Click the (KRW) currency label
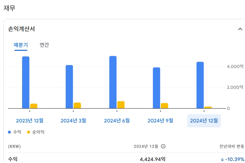The width and height of the screenshot is (245, 163). click(15, 147)
